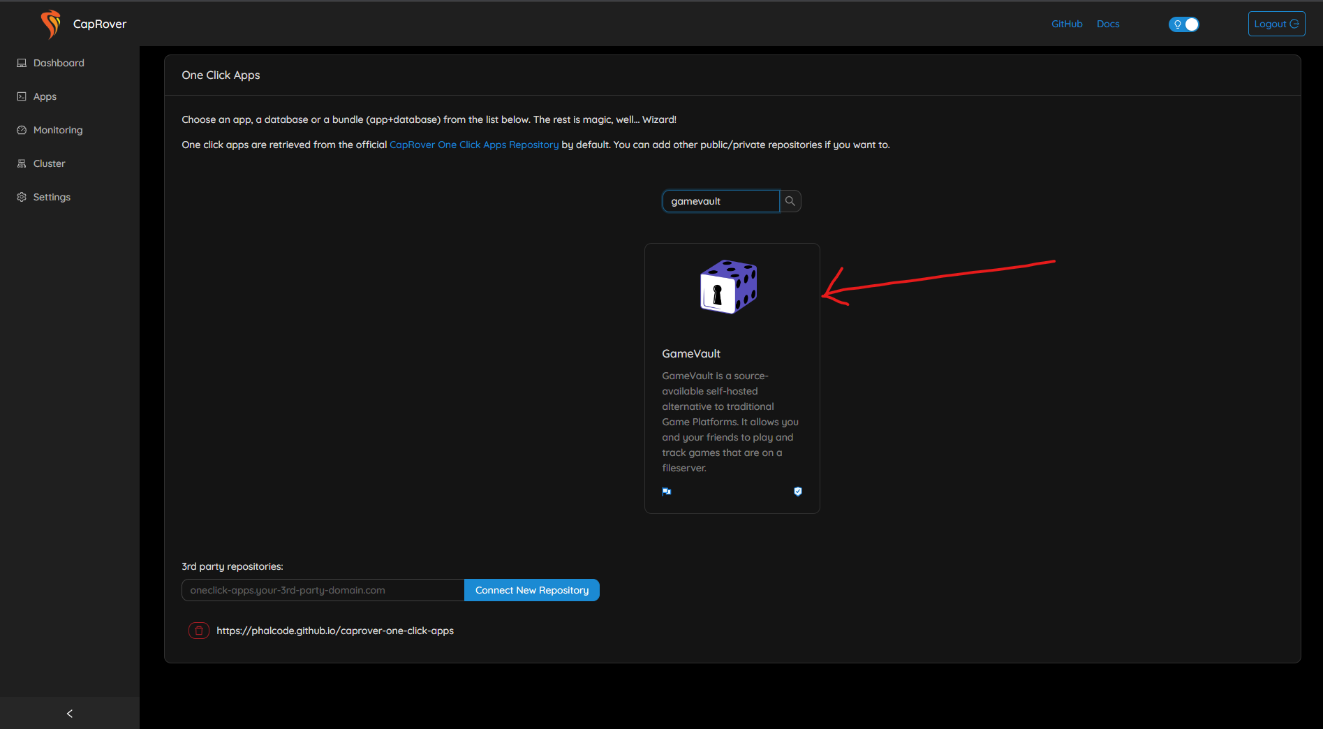1323x729 pixels.
Task: Click the verified shield icon on GameVault card
Action: [x=798, y=492]
